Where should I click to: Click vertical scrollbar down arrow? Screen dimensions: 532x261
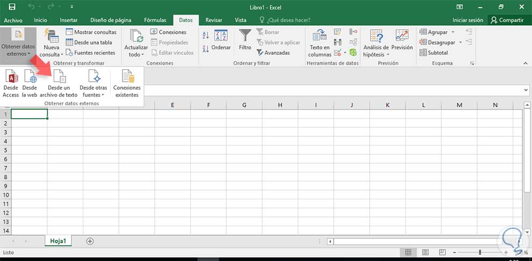coord(527,232)
